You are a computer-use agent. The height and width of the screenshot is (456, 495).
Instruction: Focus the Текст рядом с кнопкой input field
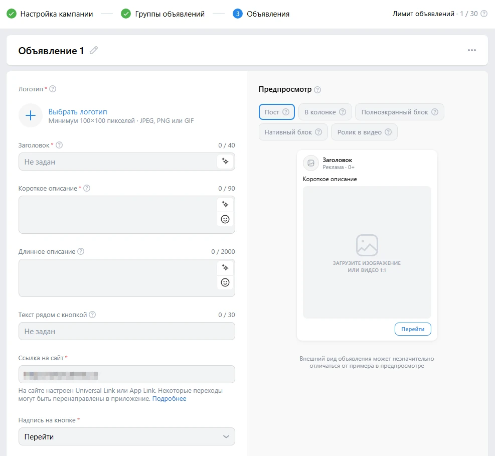coord(126,332)
